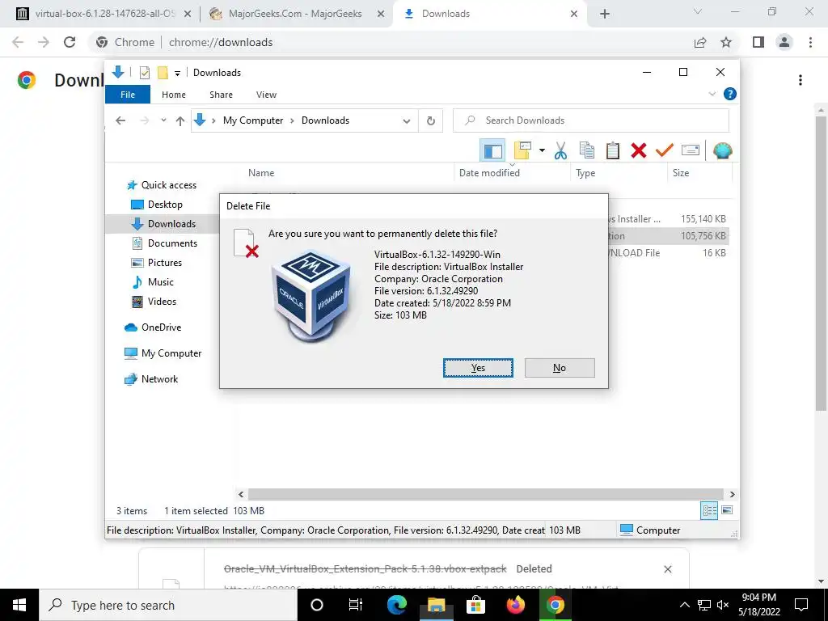This screenshot has height=621, width=828.
Task: Remove the deleted Extension Pack entry from list
Action: 667,569
